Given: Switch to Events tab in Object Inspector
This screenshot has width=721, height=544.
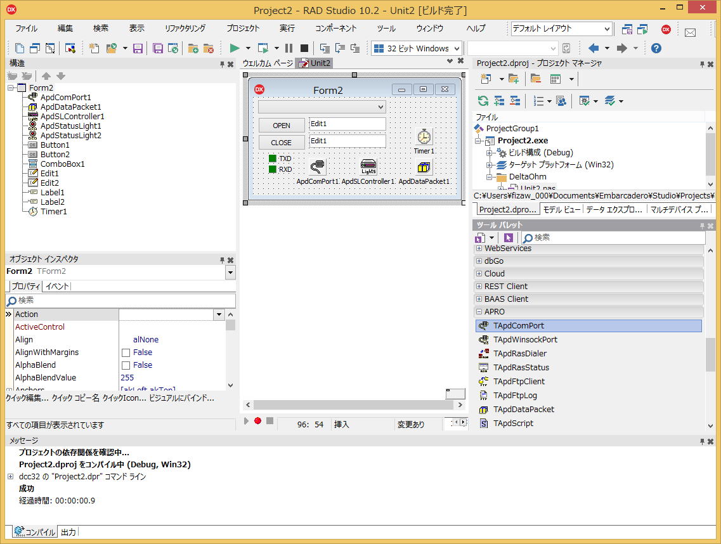Looking at the screenshot, I should (x=57, y=286).
